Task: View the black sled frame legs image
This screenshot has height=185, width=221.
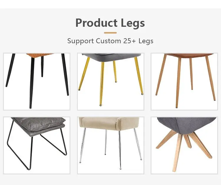Action: (37, 145)
